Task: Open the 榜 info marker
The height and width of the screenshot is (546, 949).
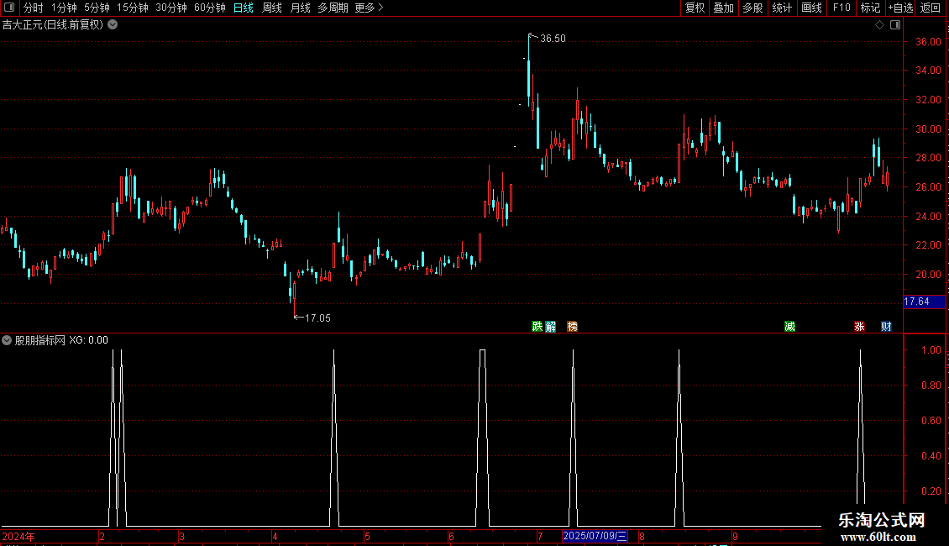Action: click(x=572, y=326)
